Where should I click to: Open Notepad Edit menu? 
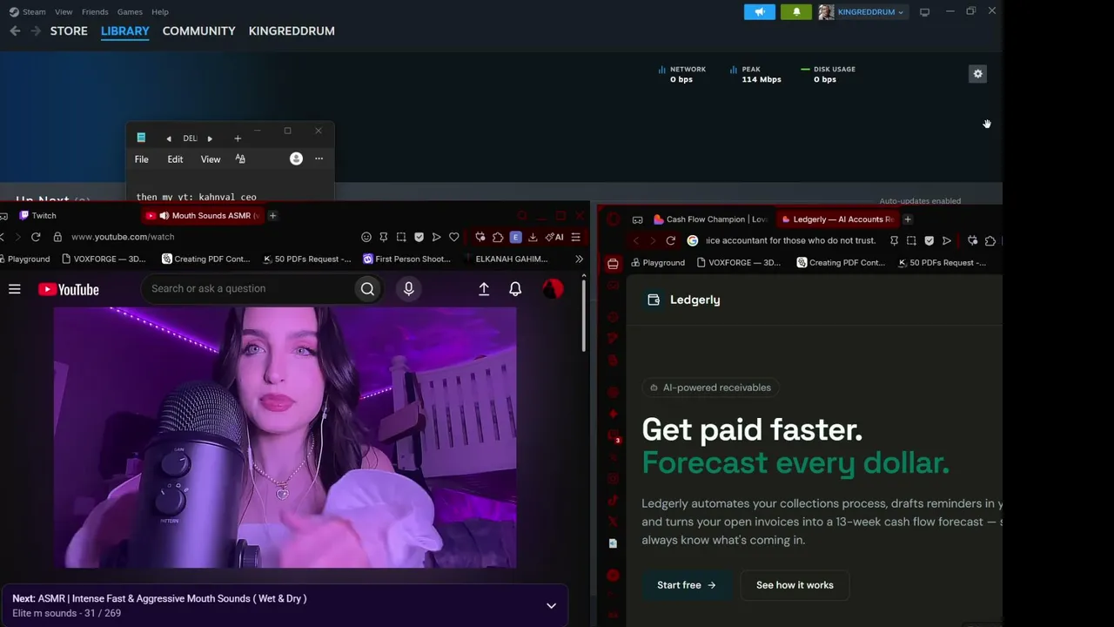pyautogui.click(x=175, y=159)
